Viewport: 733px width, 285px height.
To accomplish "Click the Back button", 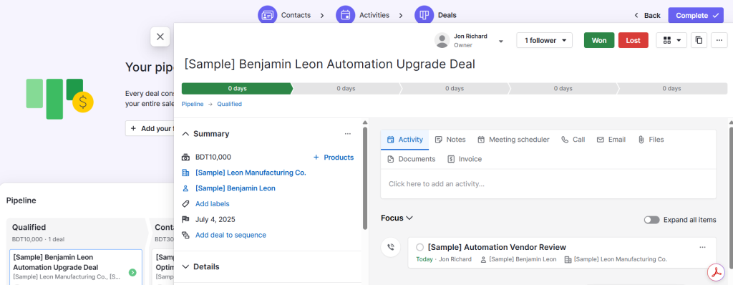I will pyautogui.click(x=647, y=16).
